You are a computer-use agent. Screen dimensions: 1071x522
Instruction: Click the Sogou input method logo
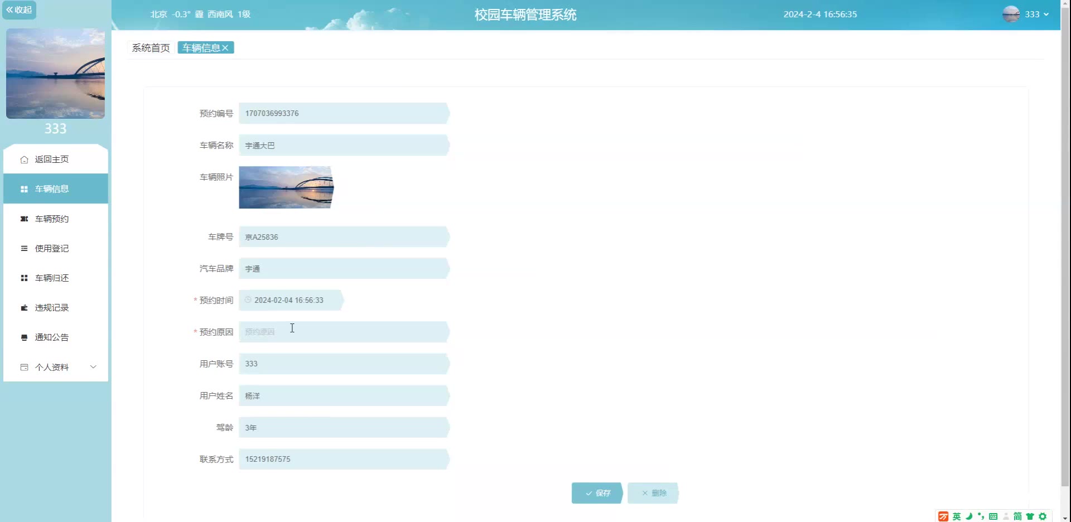pos(943,516)
